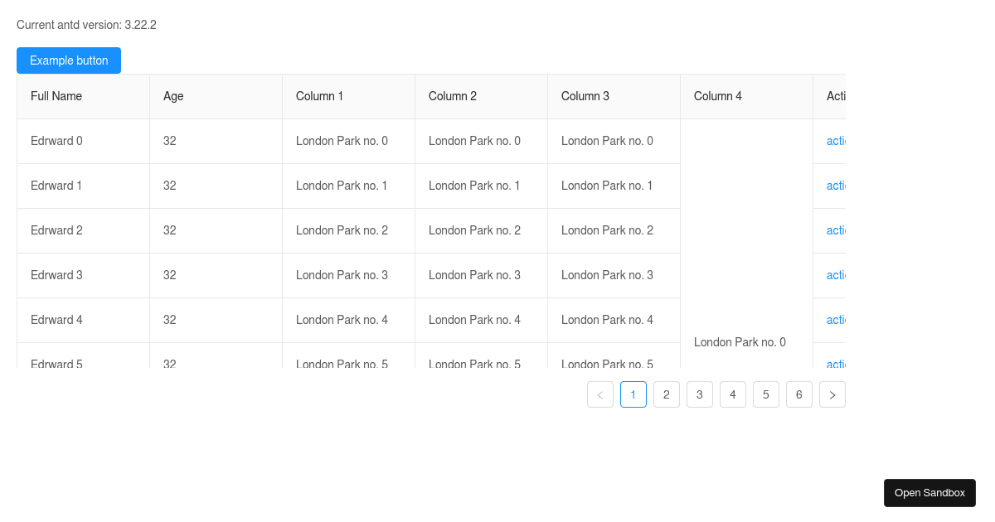Screen dimensions: 995x522
Task: Select page 2 in pagination
Action: [667, 394]
